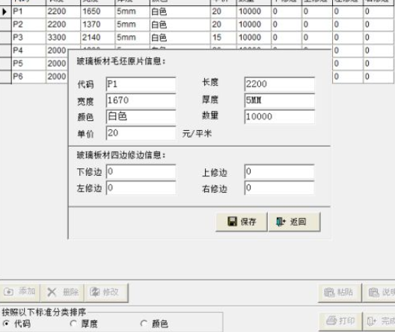Viewport: 395px width, 332px height.
Task: Select table cell P2
Action: tap(28, 25)
